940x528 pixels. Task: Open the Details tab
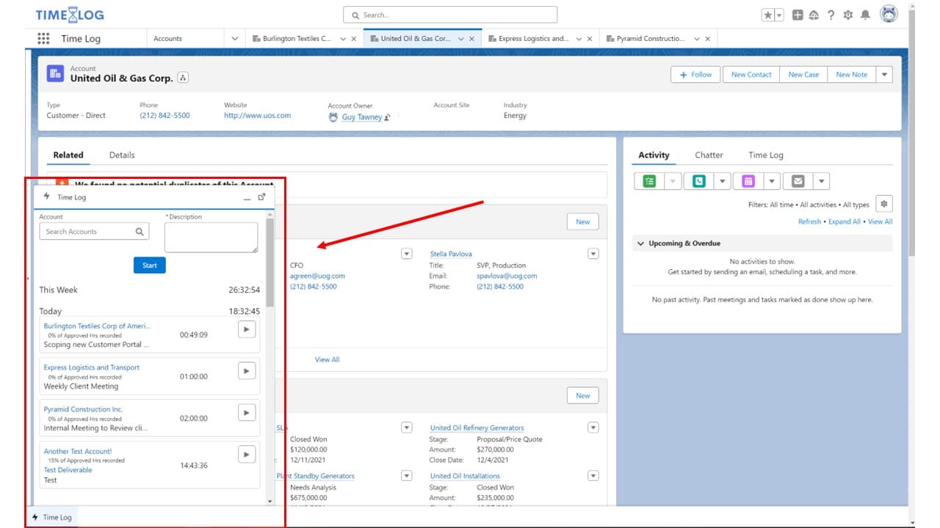[x=122, y=155]
